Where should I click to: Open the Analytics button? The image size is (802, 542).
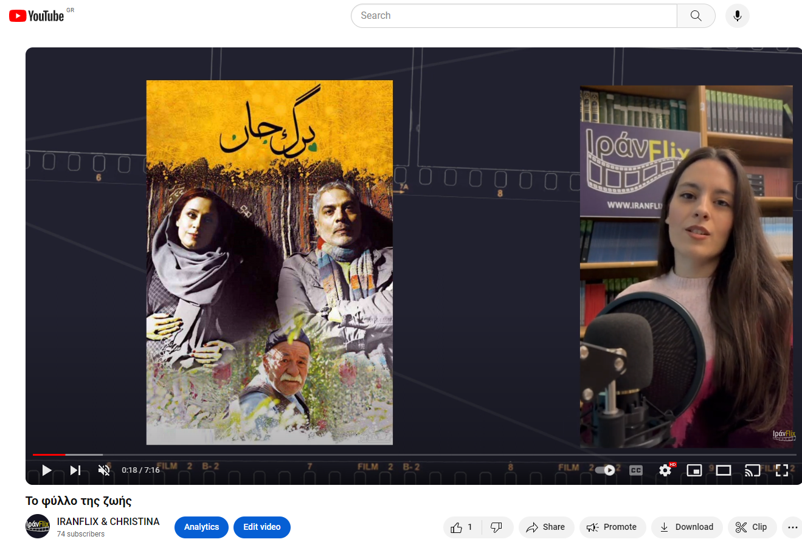click(x=201, y=527)
